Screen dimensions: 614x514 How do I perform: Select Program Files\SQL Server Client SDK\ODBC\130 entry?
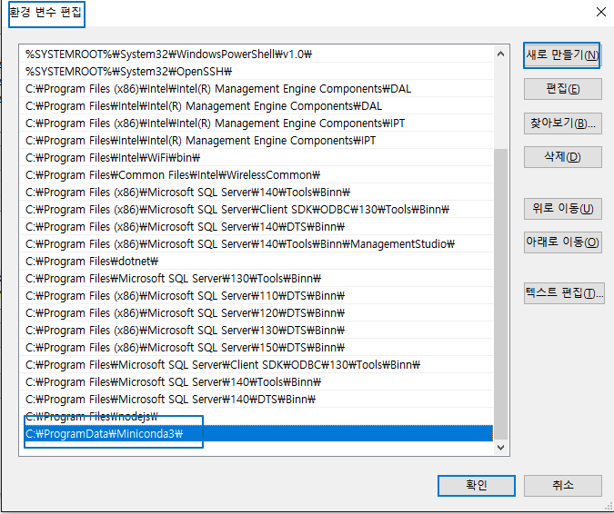pos(257,365)
